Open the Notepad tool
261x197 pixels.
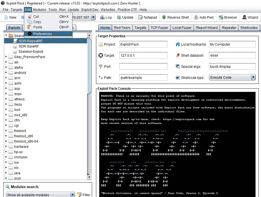point(148,18)
